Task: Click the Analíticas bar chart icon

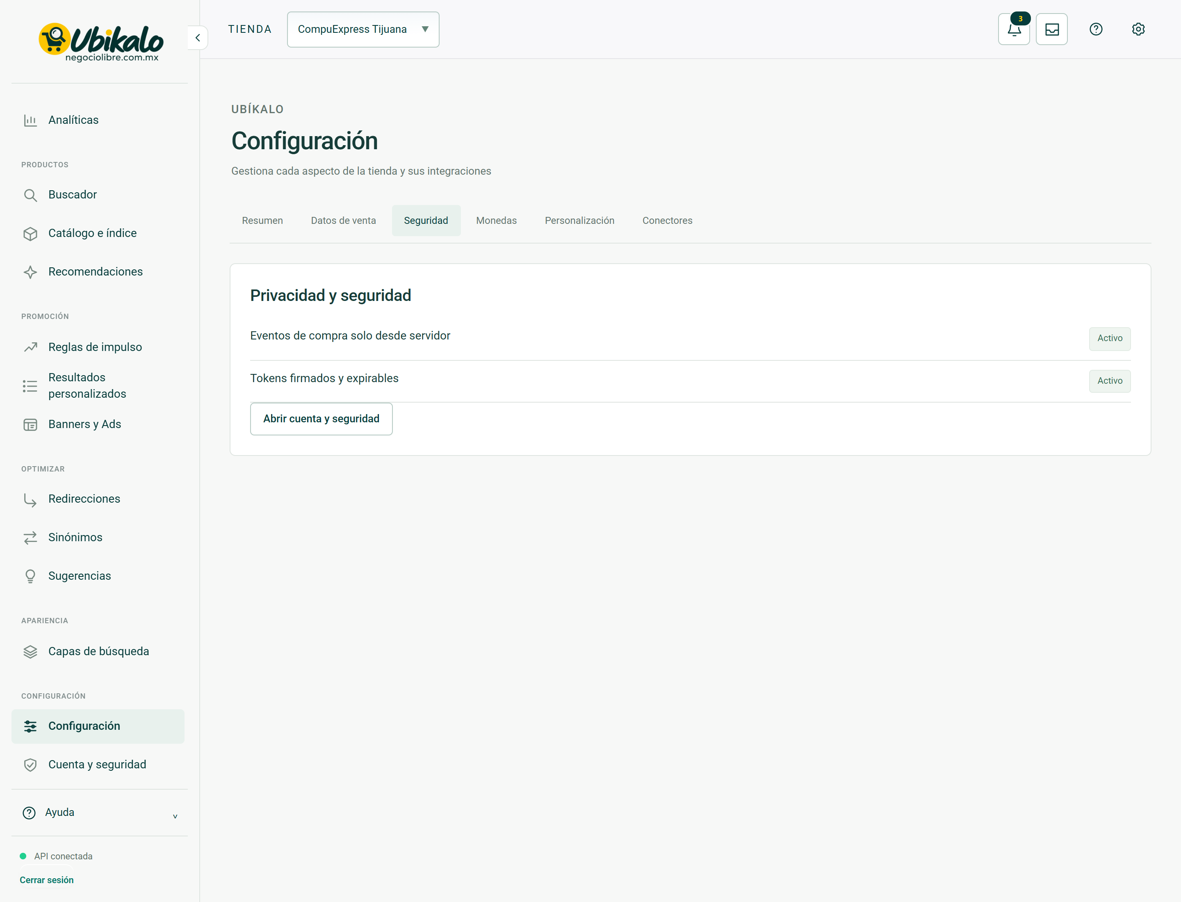Action: point(30,120)
